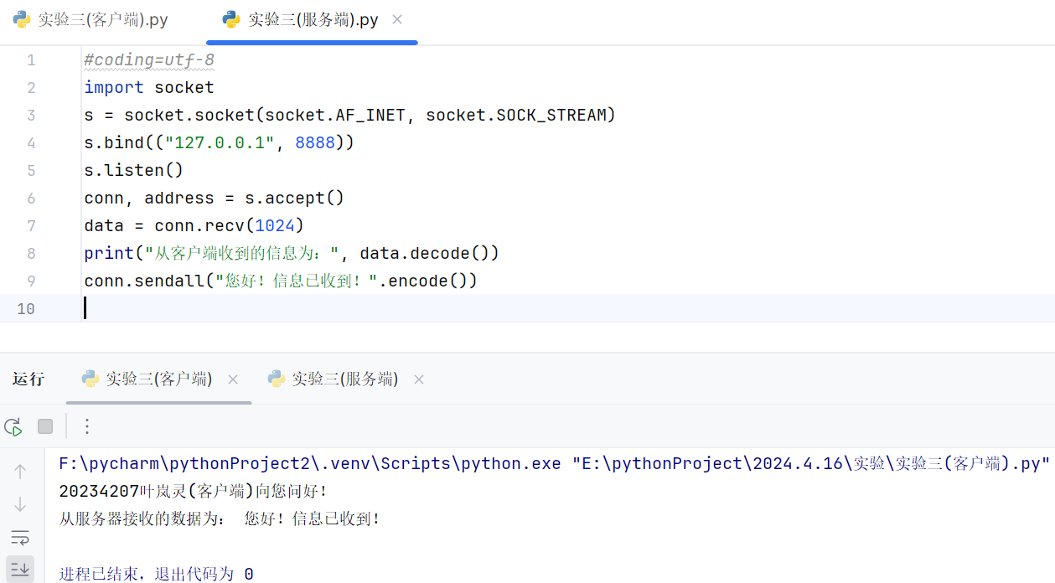
Task: Toggle scroll to end of output
Action: pos(20,570)
